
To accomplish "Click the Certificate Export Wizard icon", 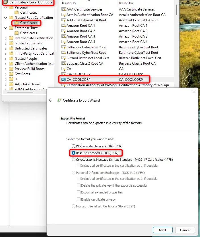I will tap(59, 100).
